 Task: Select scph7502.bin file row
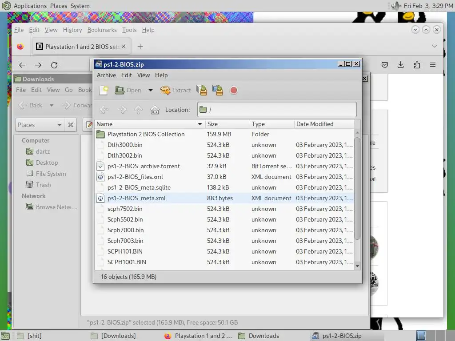tap(224, 209)
